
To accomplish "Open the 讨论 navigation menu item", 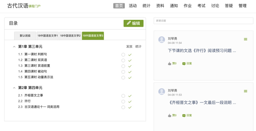I will 215,6.
